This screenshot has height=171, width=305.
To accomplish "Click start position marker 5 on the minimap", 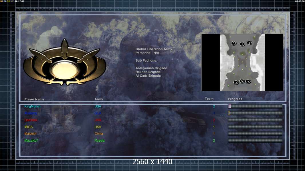I will [242, 81].
